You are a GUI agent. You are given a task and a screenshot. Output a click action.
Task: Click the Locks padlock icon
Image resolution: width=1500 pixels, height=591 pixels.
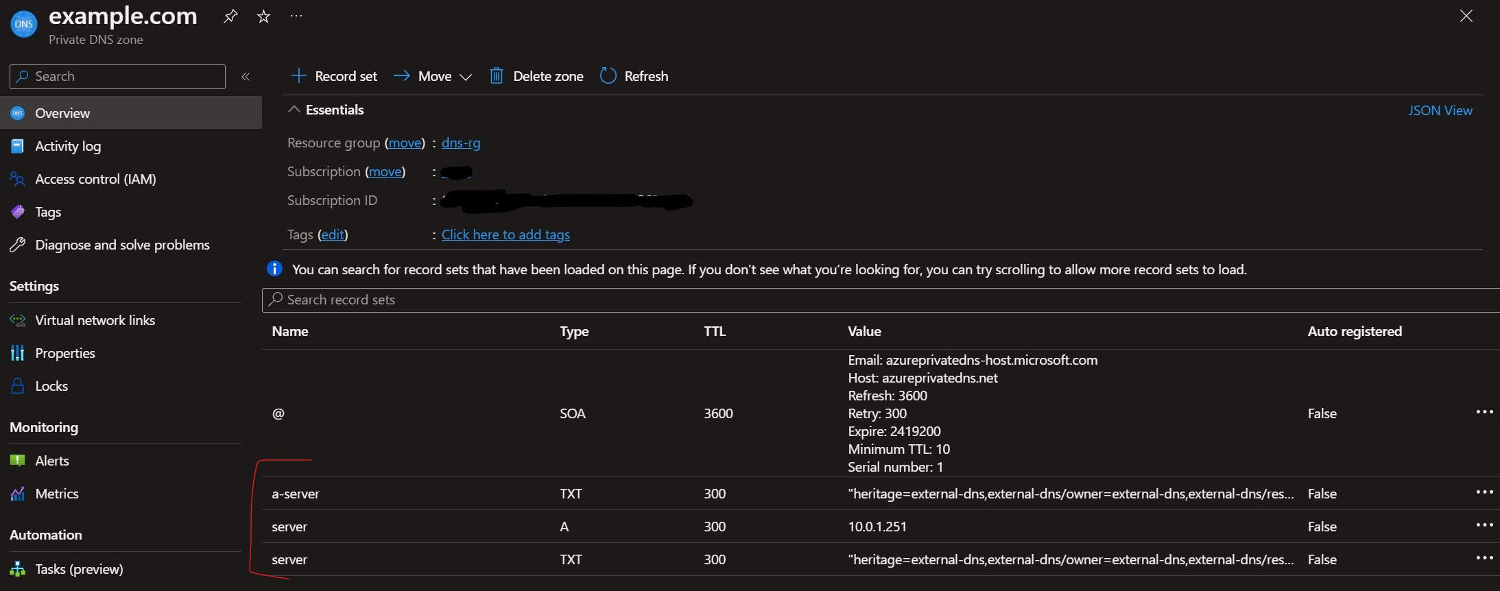tap(18, 386)
